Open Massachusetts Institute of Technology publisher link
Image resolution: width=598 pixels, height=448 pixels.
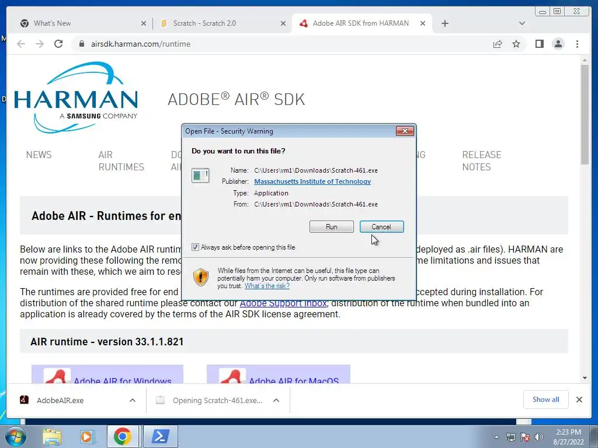(312, 181)
